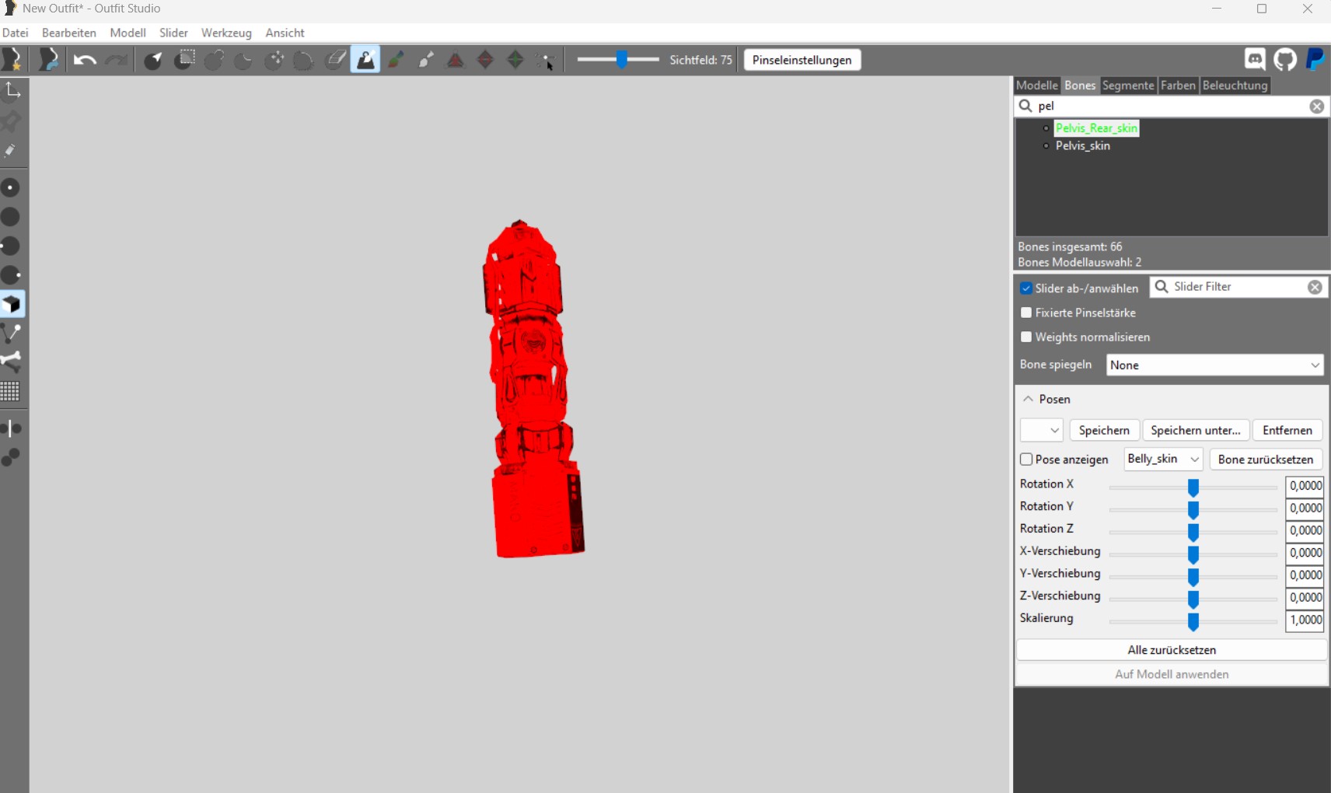Click the Rotation X slider handle
Viewport: 1331px width, 793px height.
pyautogui.click(x=1193, y=487)
